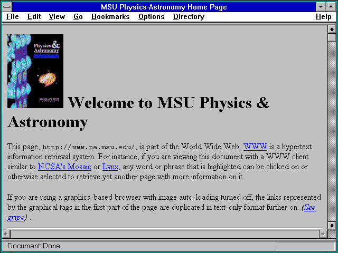Click the Physics & Astronomy cover image
The image size is (338, 253).
pyautogui.click(x=35, y=71)
